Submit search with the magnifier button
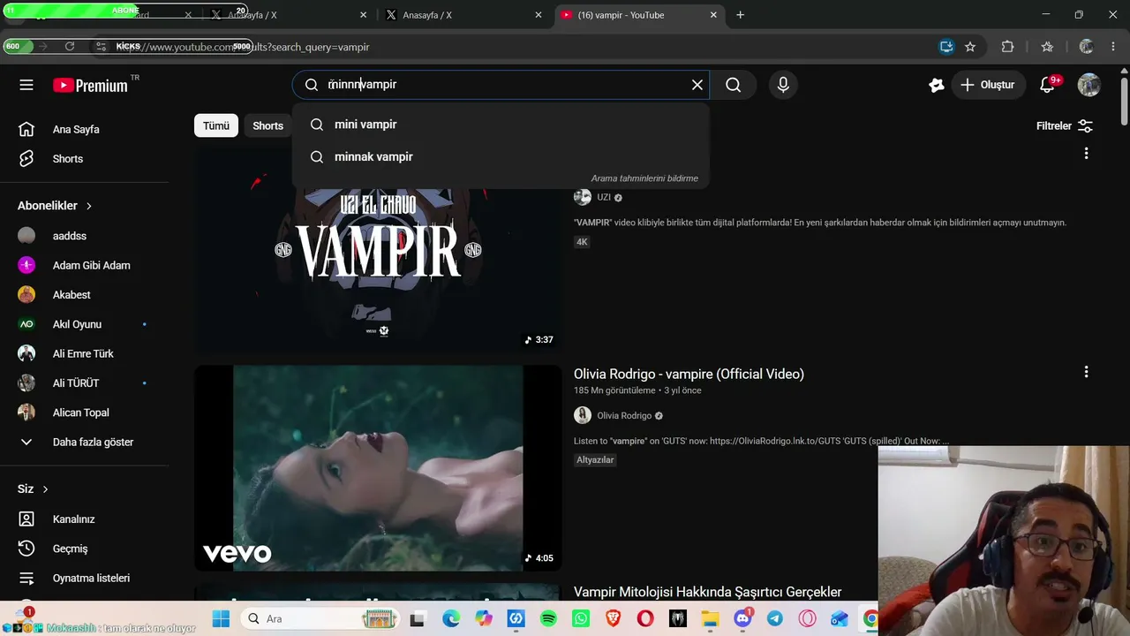This screenshot has height=636, width=1130. click(x=733, y=85)
